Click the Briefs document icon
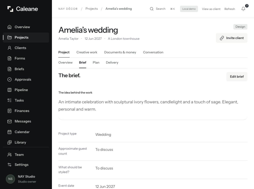254x189 pixels. point(9,69)
